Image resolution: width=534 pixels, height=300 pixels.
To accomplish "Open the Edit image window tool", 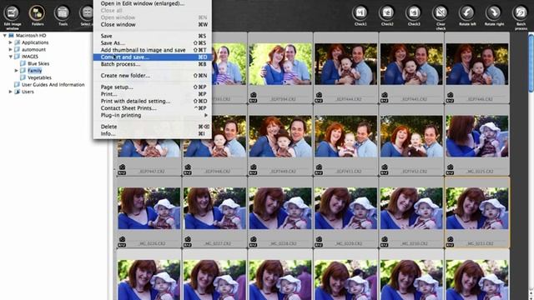I will [x=13, y=13].
